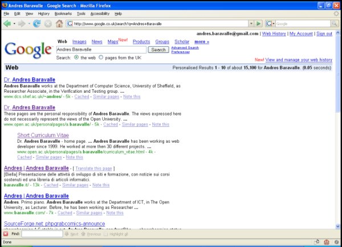This screenshot has width=342, height=247.
Task: Click the vertical scrollbar thumb
Action: [338, 74]
